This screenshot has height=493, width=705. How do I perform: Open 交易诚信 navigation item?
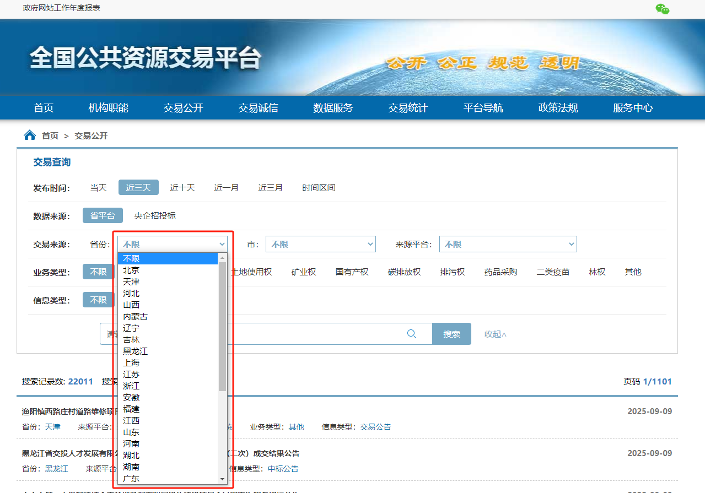pos(259,108)
